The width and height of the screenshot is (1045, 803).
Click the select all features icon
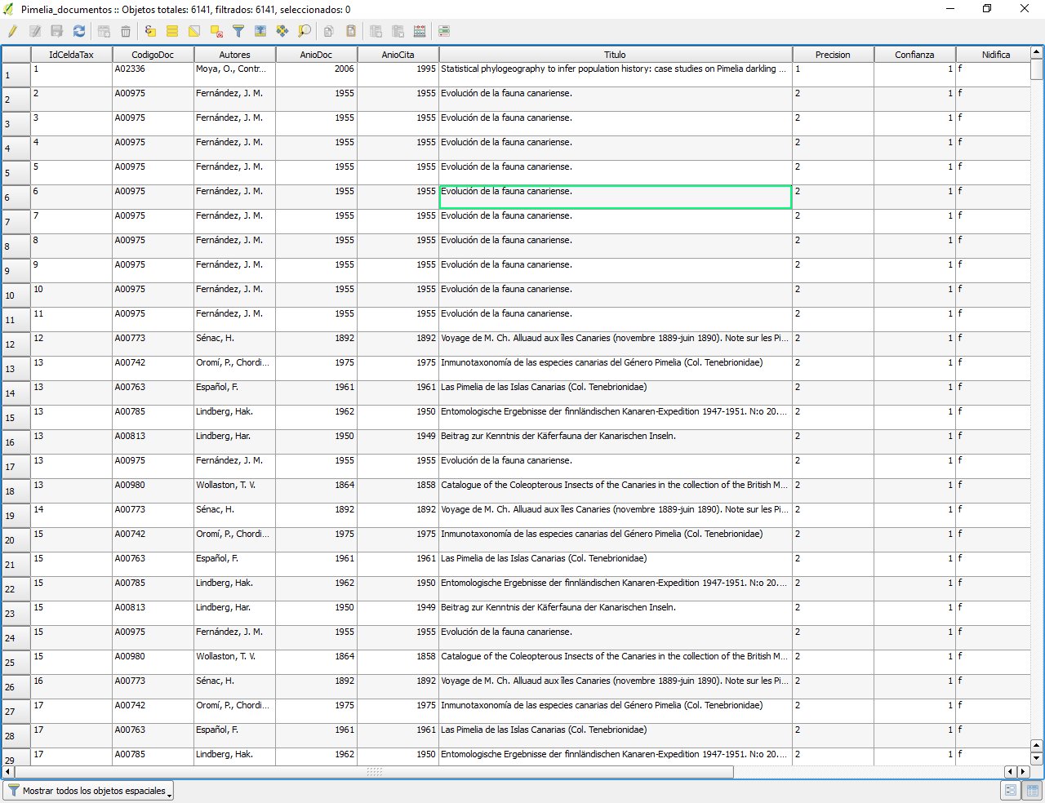tap(172, 31)
